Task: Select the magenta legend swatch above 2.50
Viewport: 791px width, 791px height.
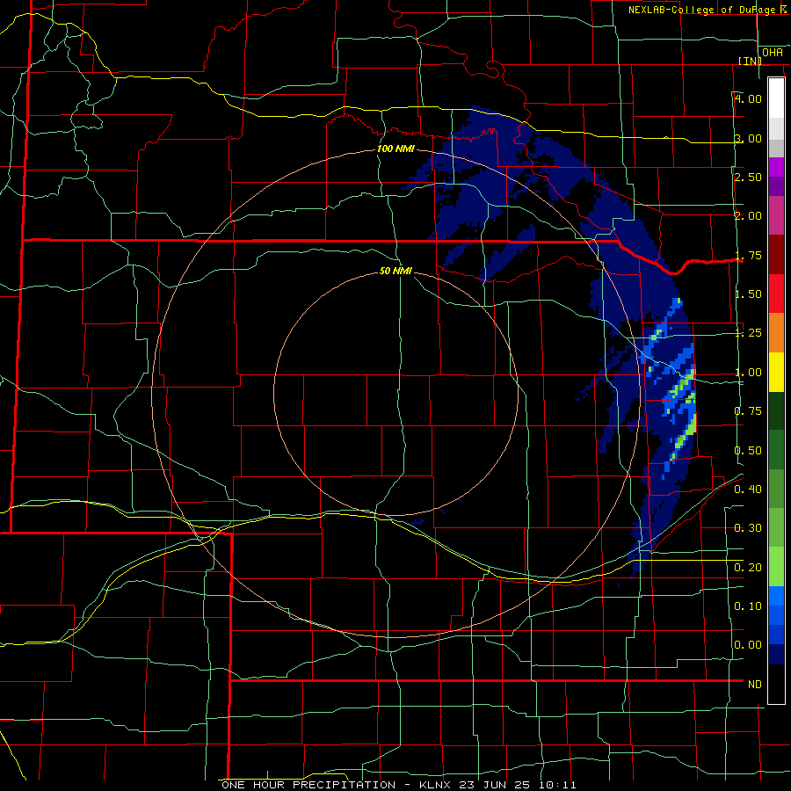Action: tap(776, 167)
